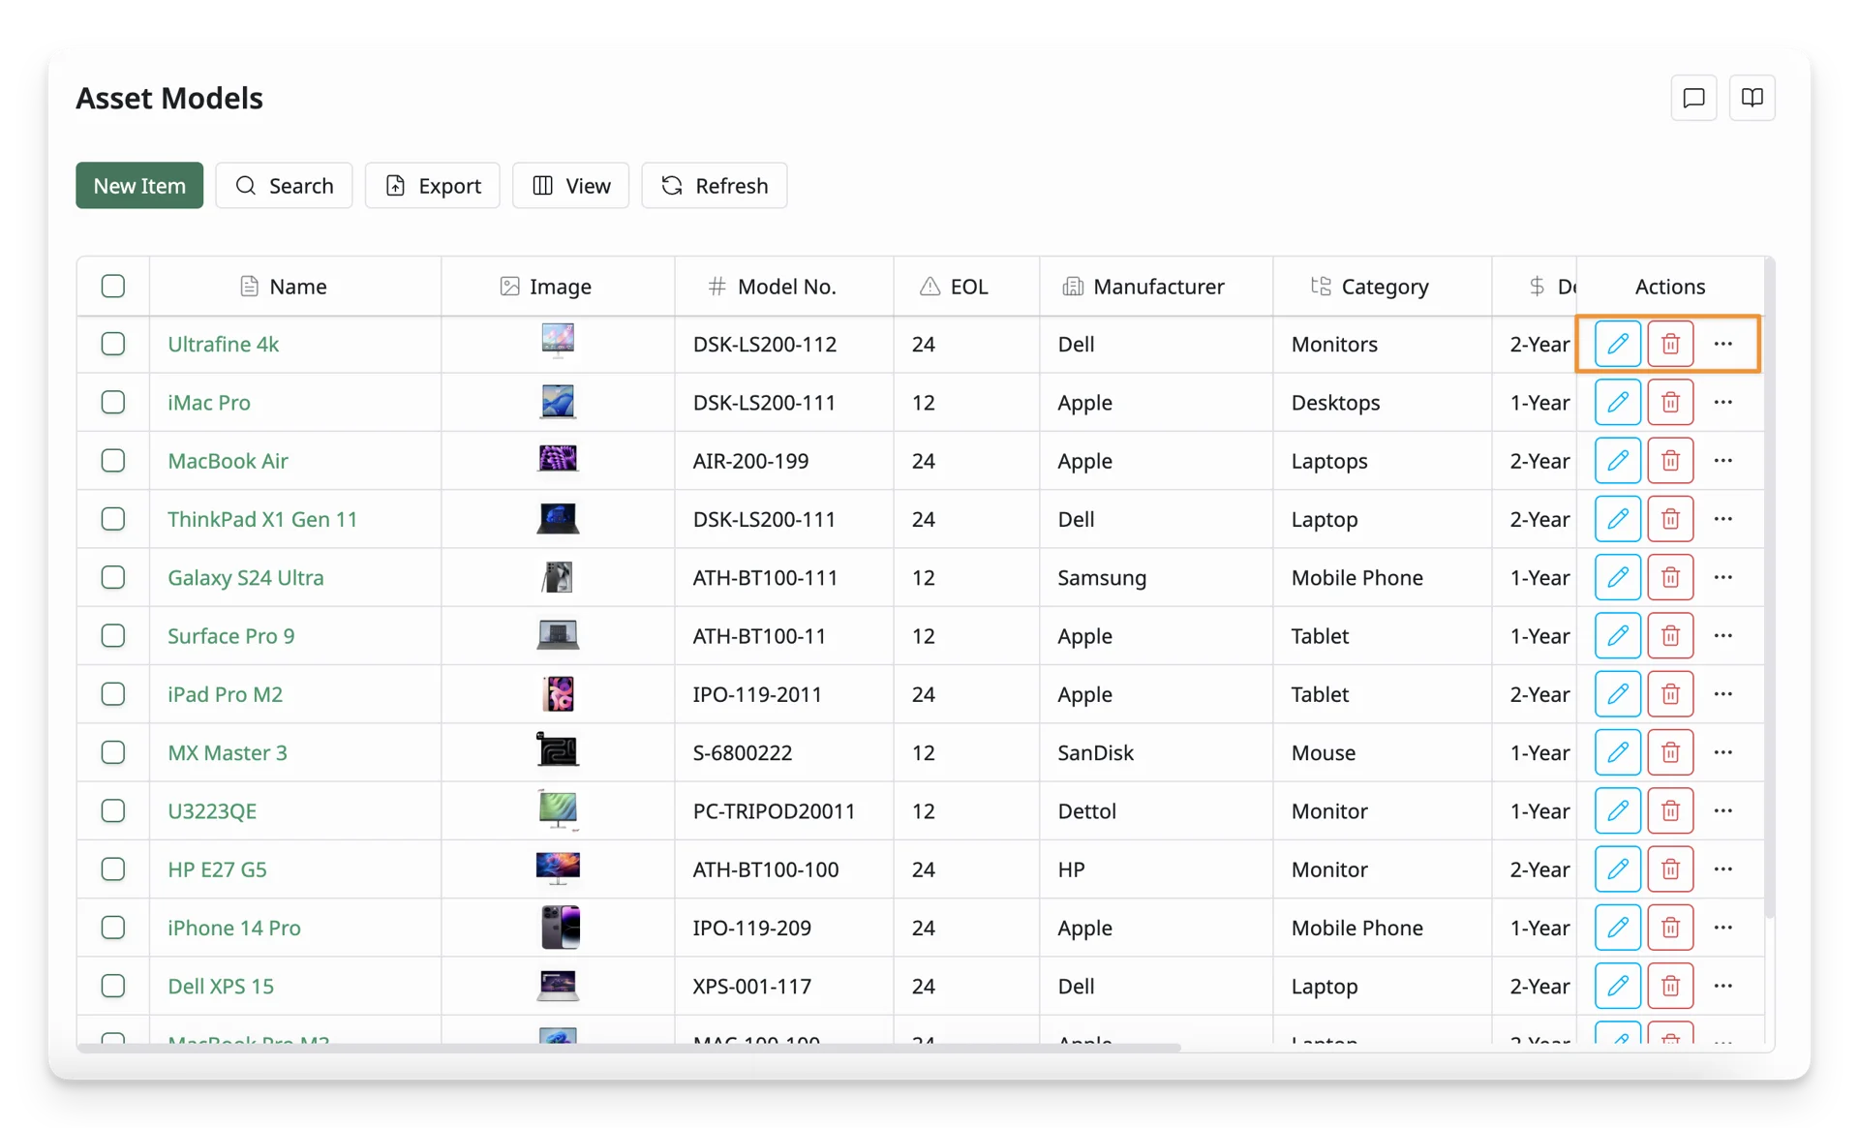Viewport: 1859px width, 1128px height.
Task: Delete the MacBook Air row
Action: point(1670,460)
